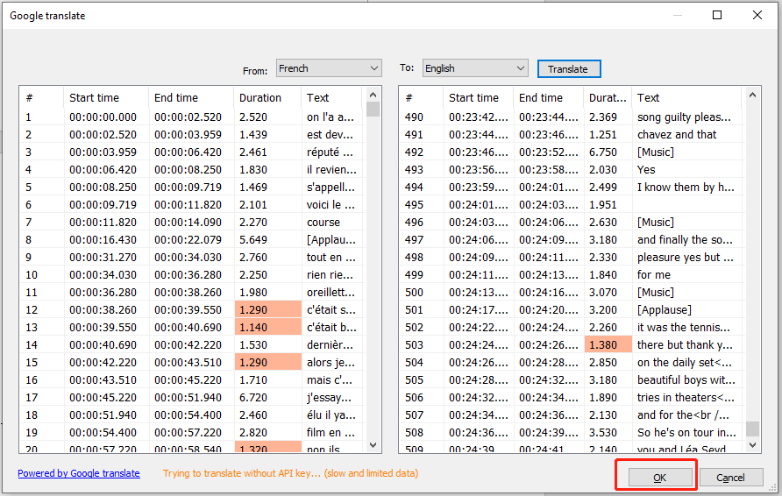This screenshot has width=782, height=496.
Task: Select the row with text 'réputé ...'
Action: tap(192, 152)
